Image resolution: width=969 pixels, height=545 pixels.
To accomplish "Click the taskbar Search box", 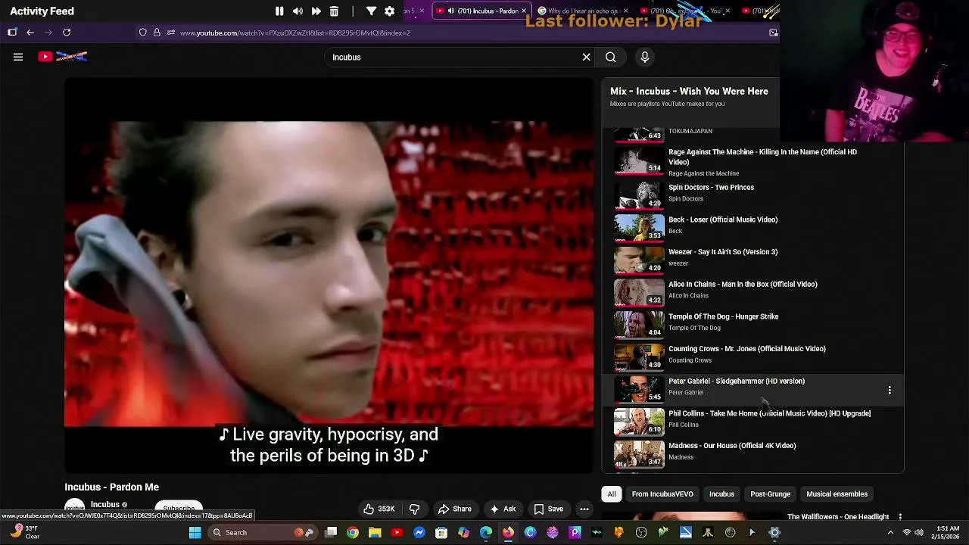I will pyautogui.click(x=263, y=532).
